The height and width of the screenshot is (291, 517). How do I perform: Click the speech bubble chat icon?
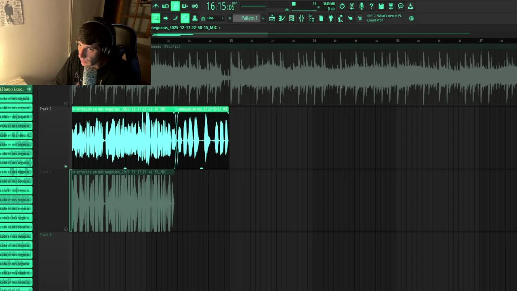[401, 6]
